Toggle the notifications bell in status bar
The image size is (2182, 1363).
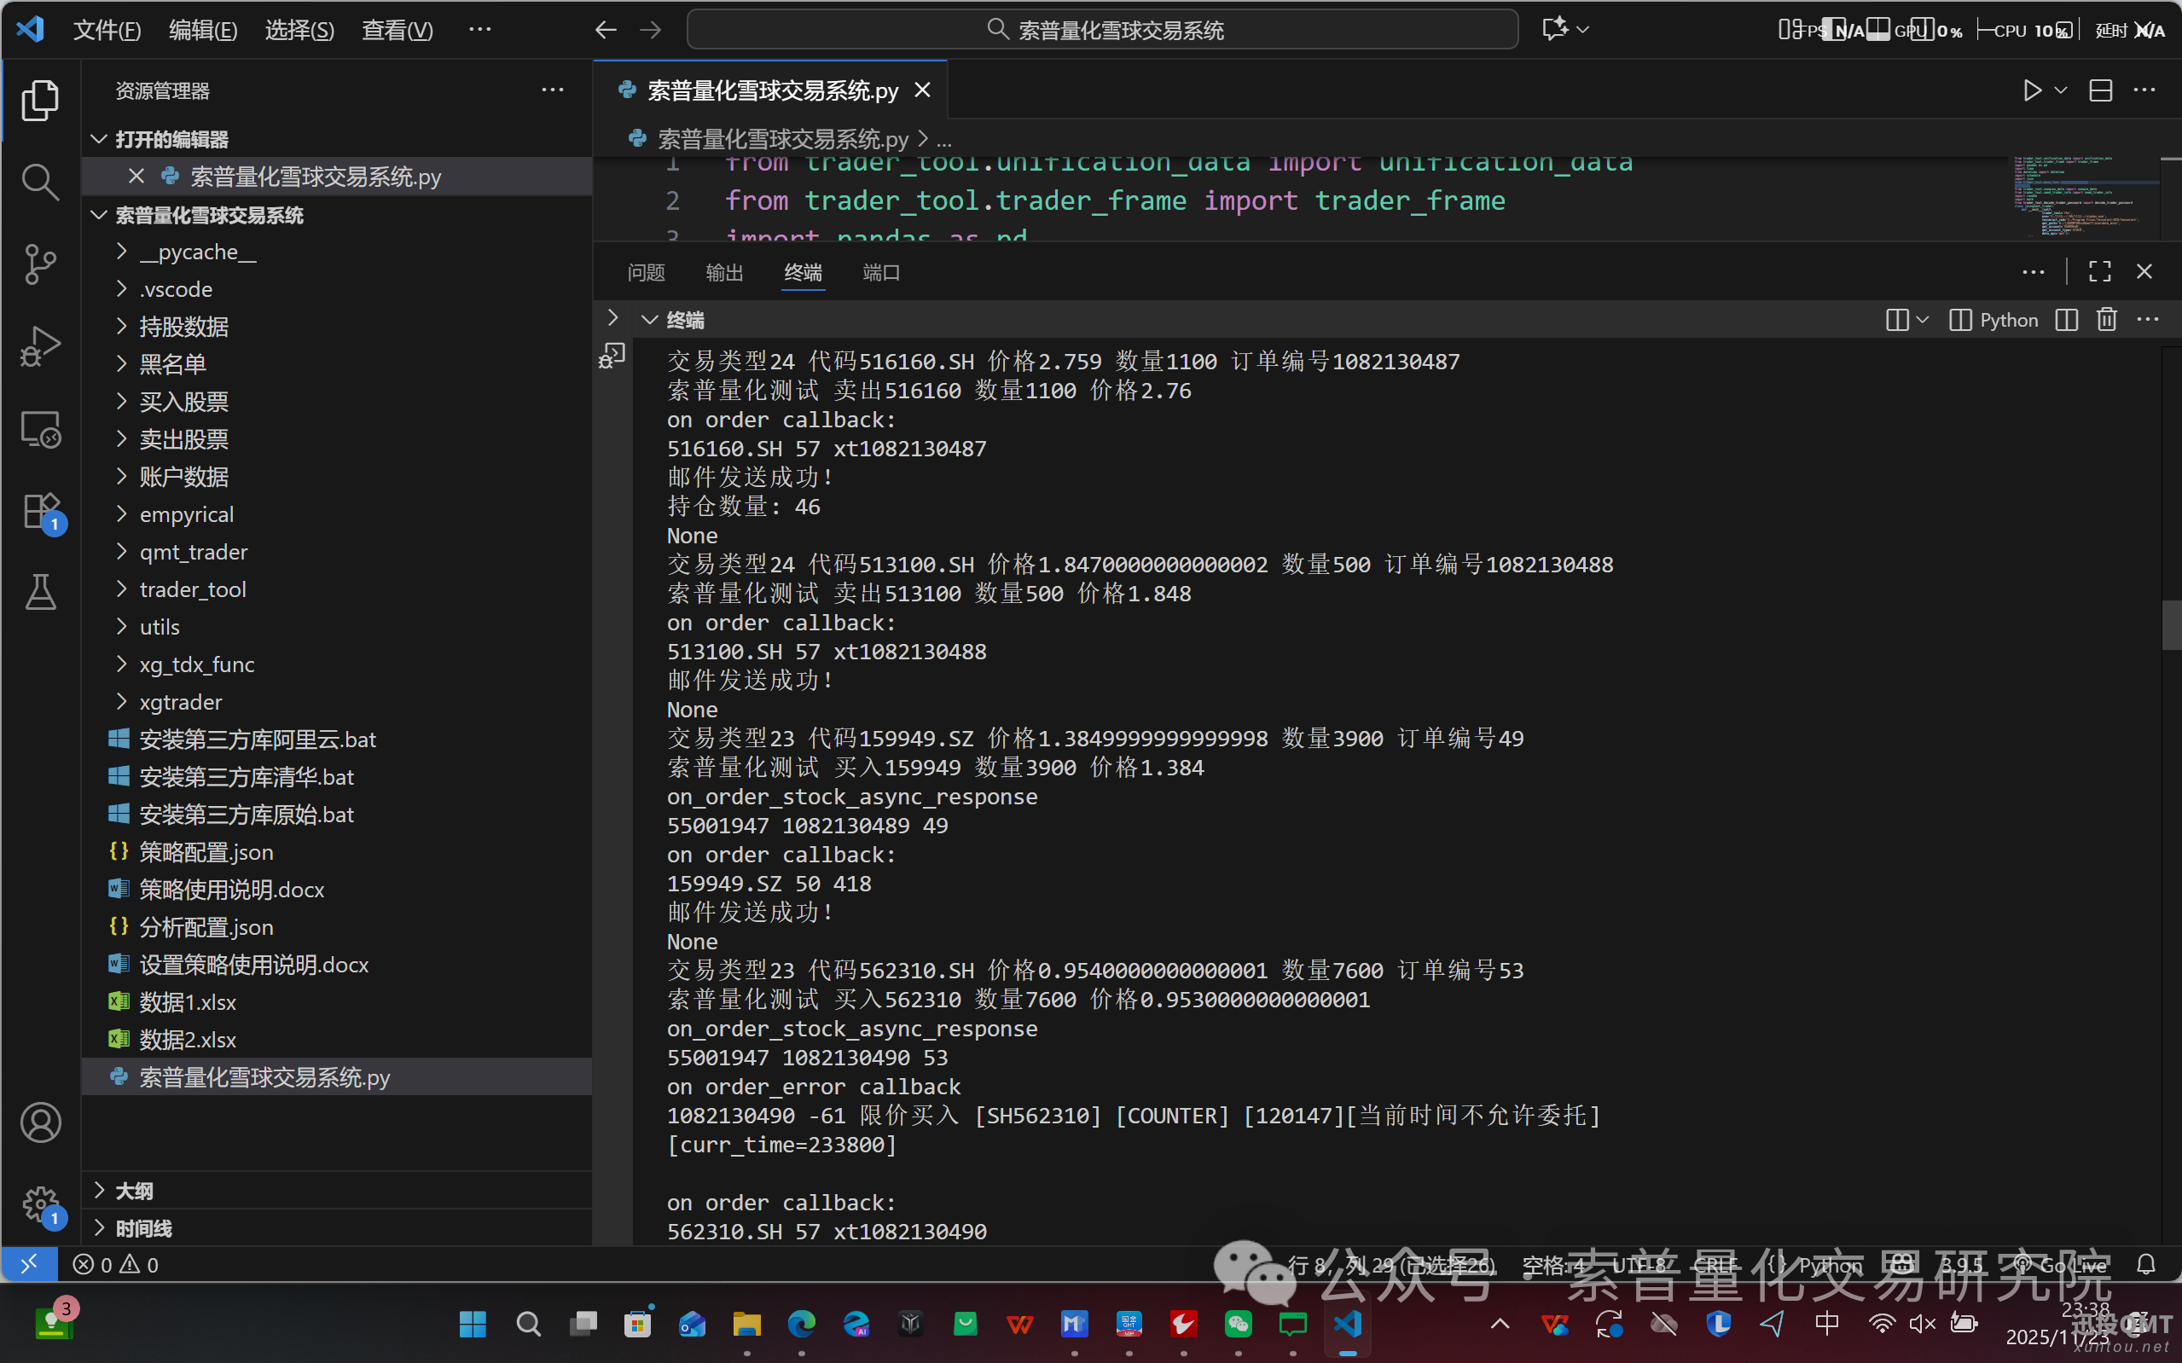click(2148, 1264)
